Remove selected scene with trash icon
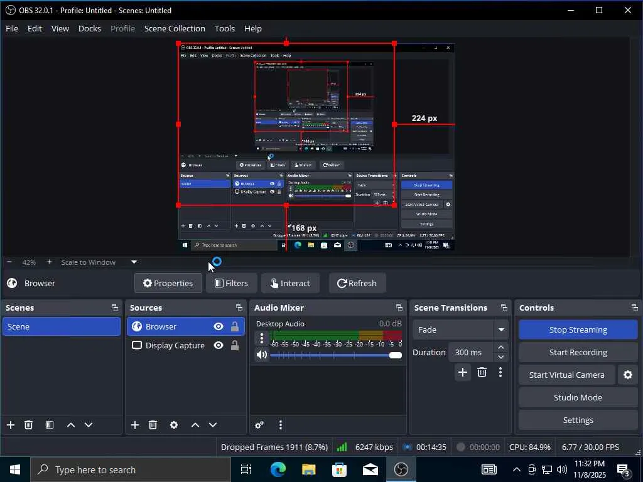Image resolution: width=643 pixels, height=482 pixels. click(28, 425)
